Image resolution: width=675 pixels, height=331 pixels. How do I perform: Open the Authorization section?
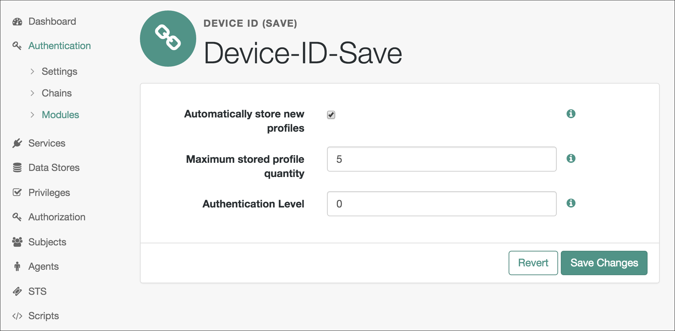point(57,217)
